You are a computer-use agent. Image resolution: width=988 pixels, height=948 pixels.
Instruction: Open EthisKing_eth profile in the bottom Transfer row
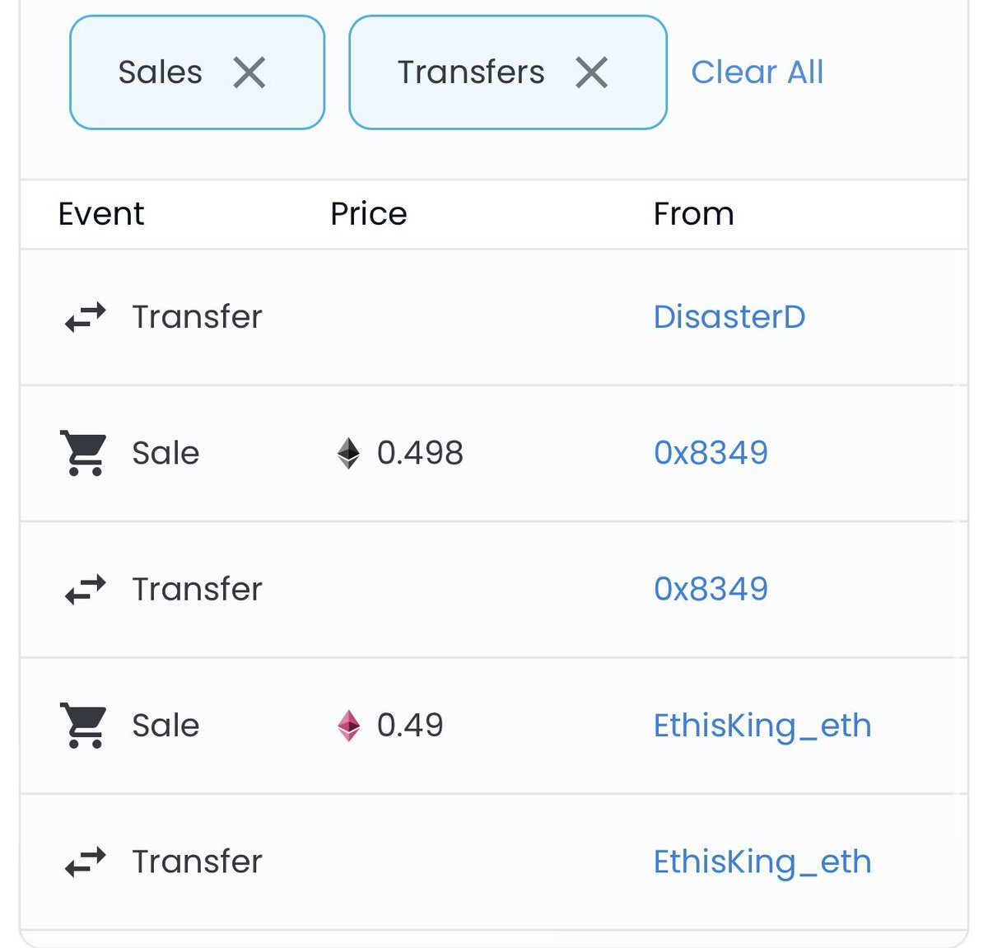point(762,863)
